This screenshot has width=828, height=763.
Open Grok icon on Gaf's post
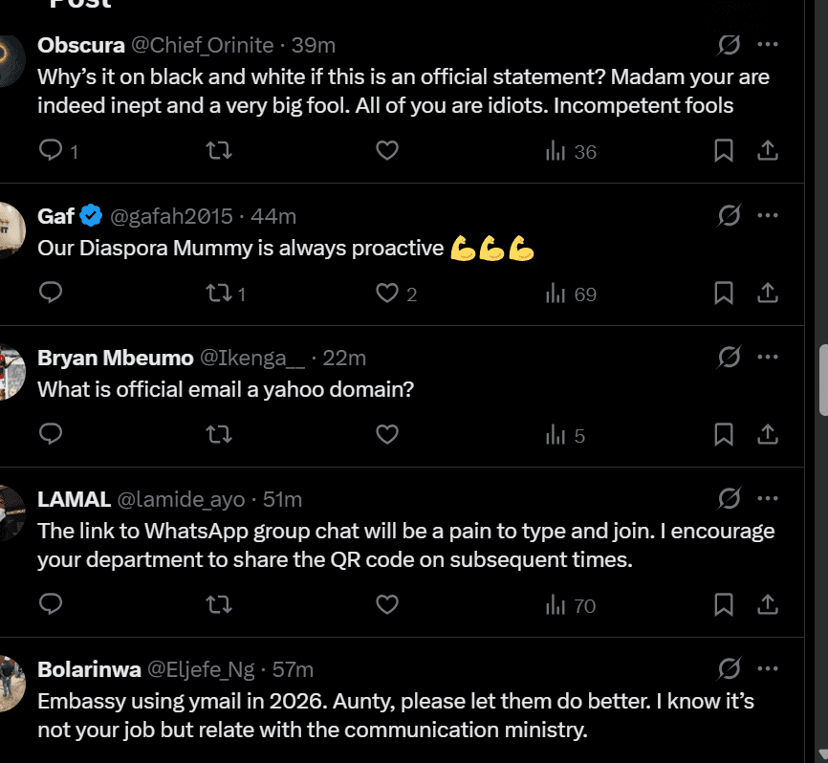click(x=729, y=216)
